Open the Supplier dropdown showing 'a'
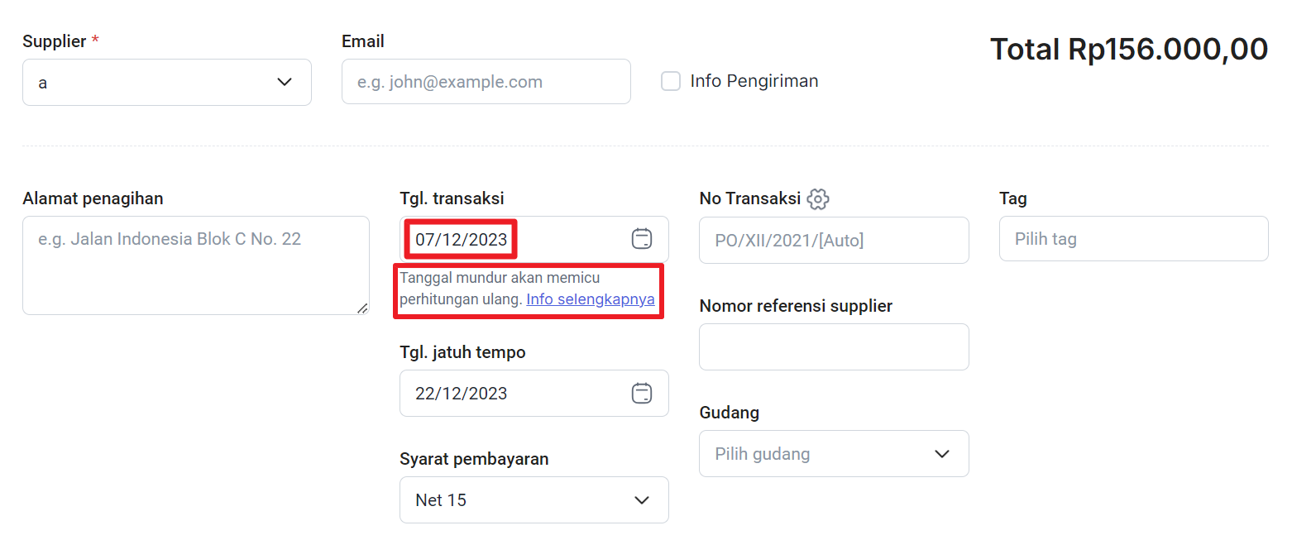Viewport: 1292px width, 559px height. click(167, 82)
